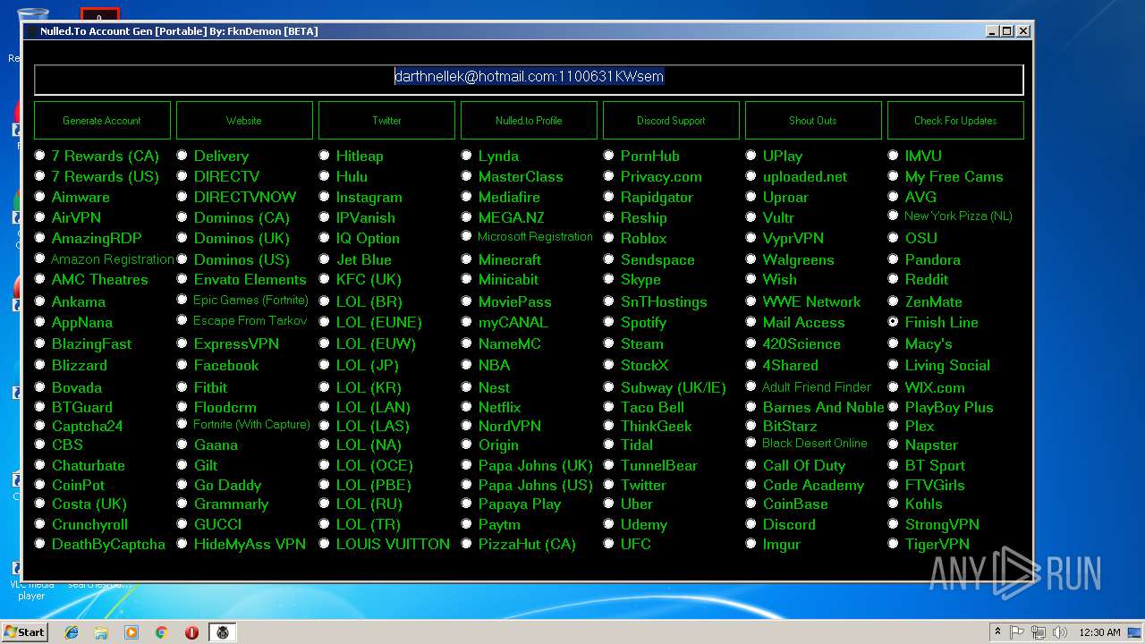This screenshot has height=644, width=1145.
Task: Select the Origin radio button
Action: click(x=466, y=445)
